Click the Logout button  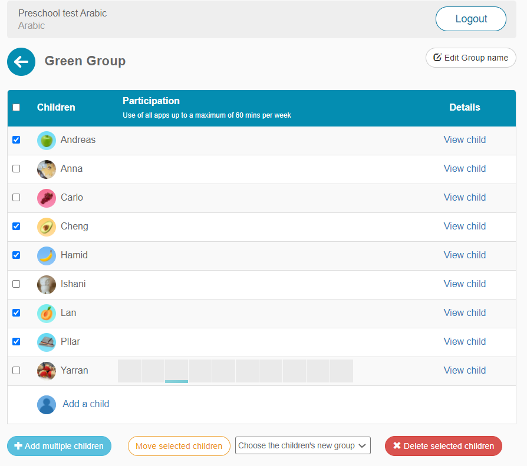[x=470, y=19]
